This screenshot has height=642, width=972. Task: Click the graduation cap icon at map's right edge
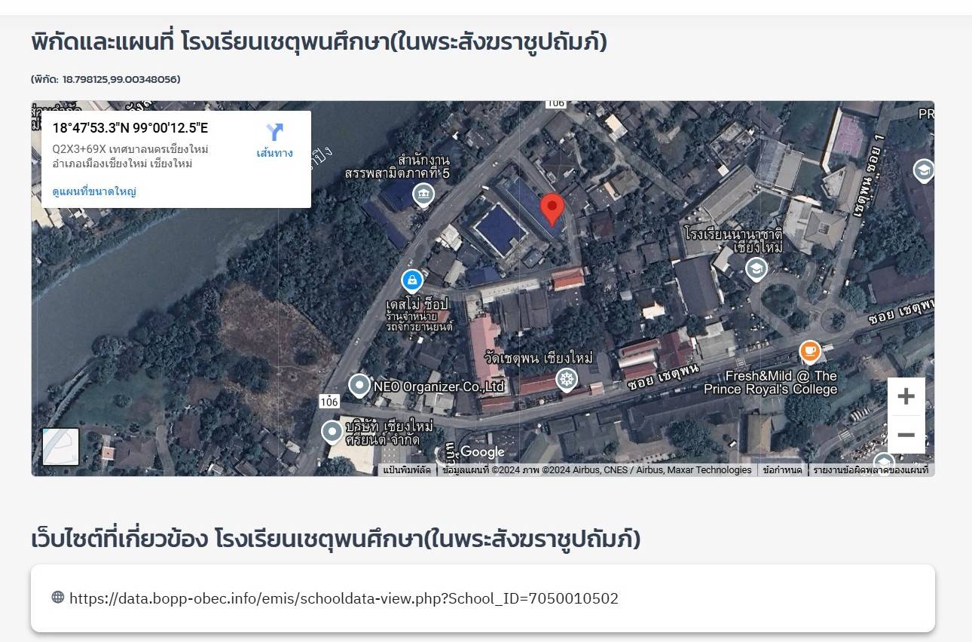(923, 170)
